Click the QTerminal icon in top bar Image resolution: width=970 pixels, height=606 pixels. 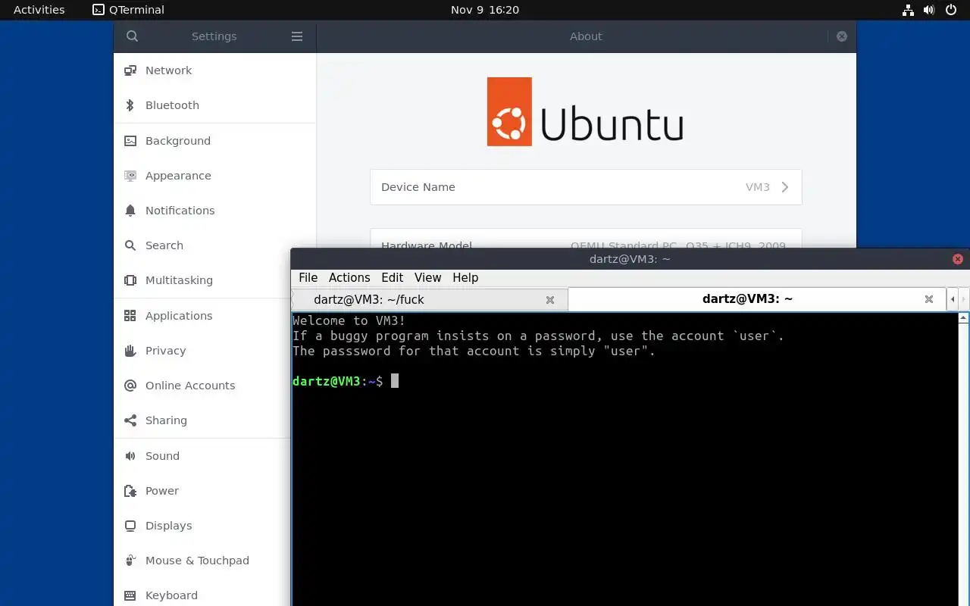[x=99, y=10]
